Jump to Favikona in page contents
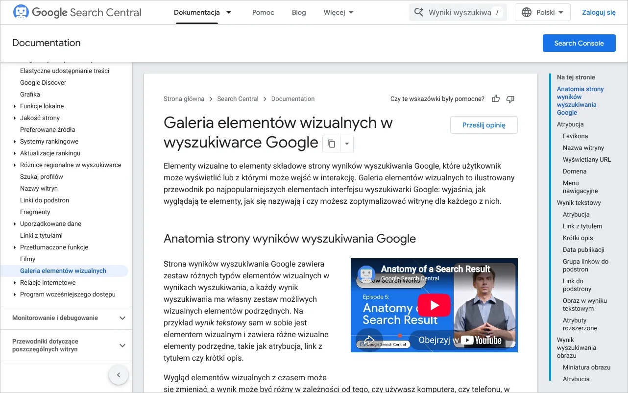The image size is (628, 393). [x=575, y=136]
